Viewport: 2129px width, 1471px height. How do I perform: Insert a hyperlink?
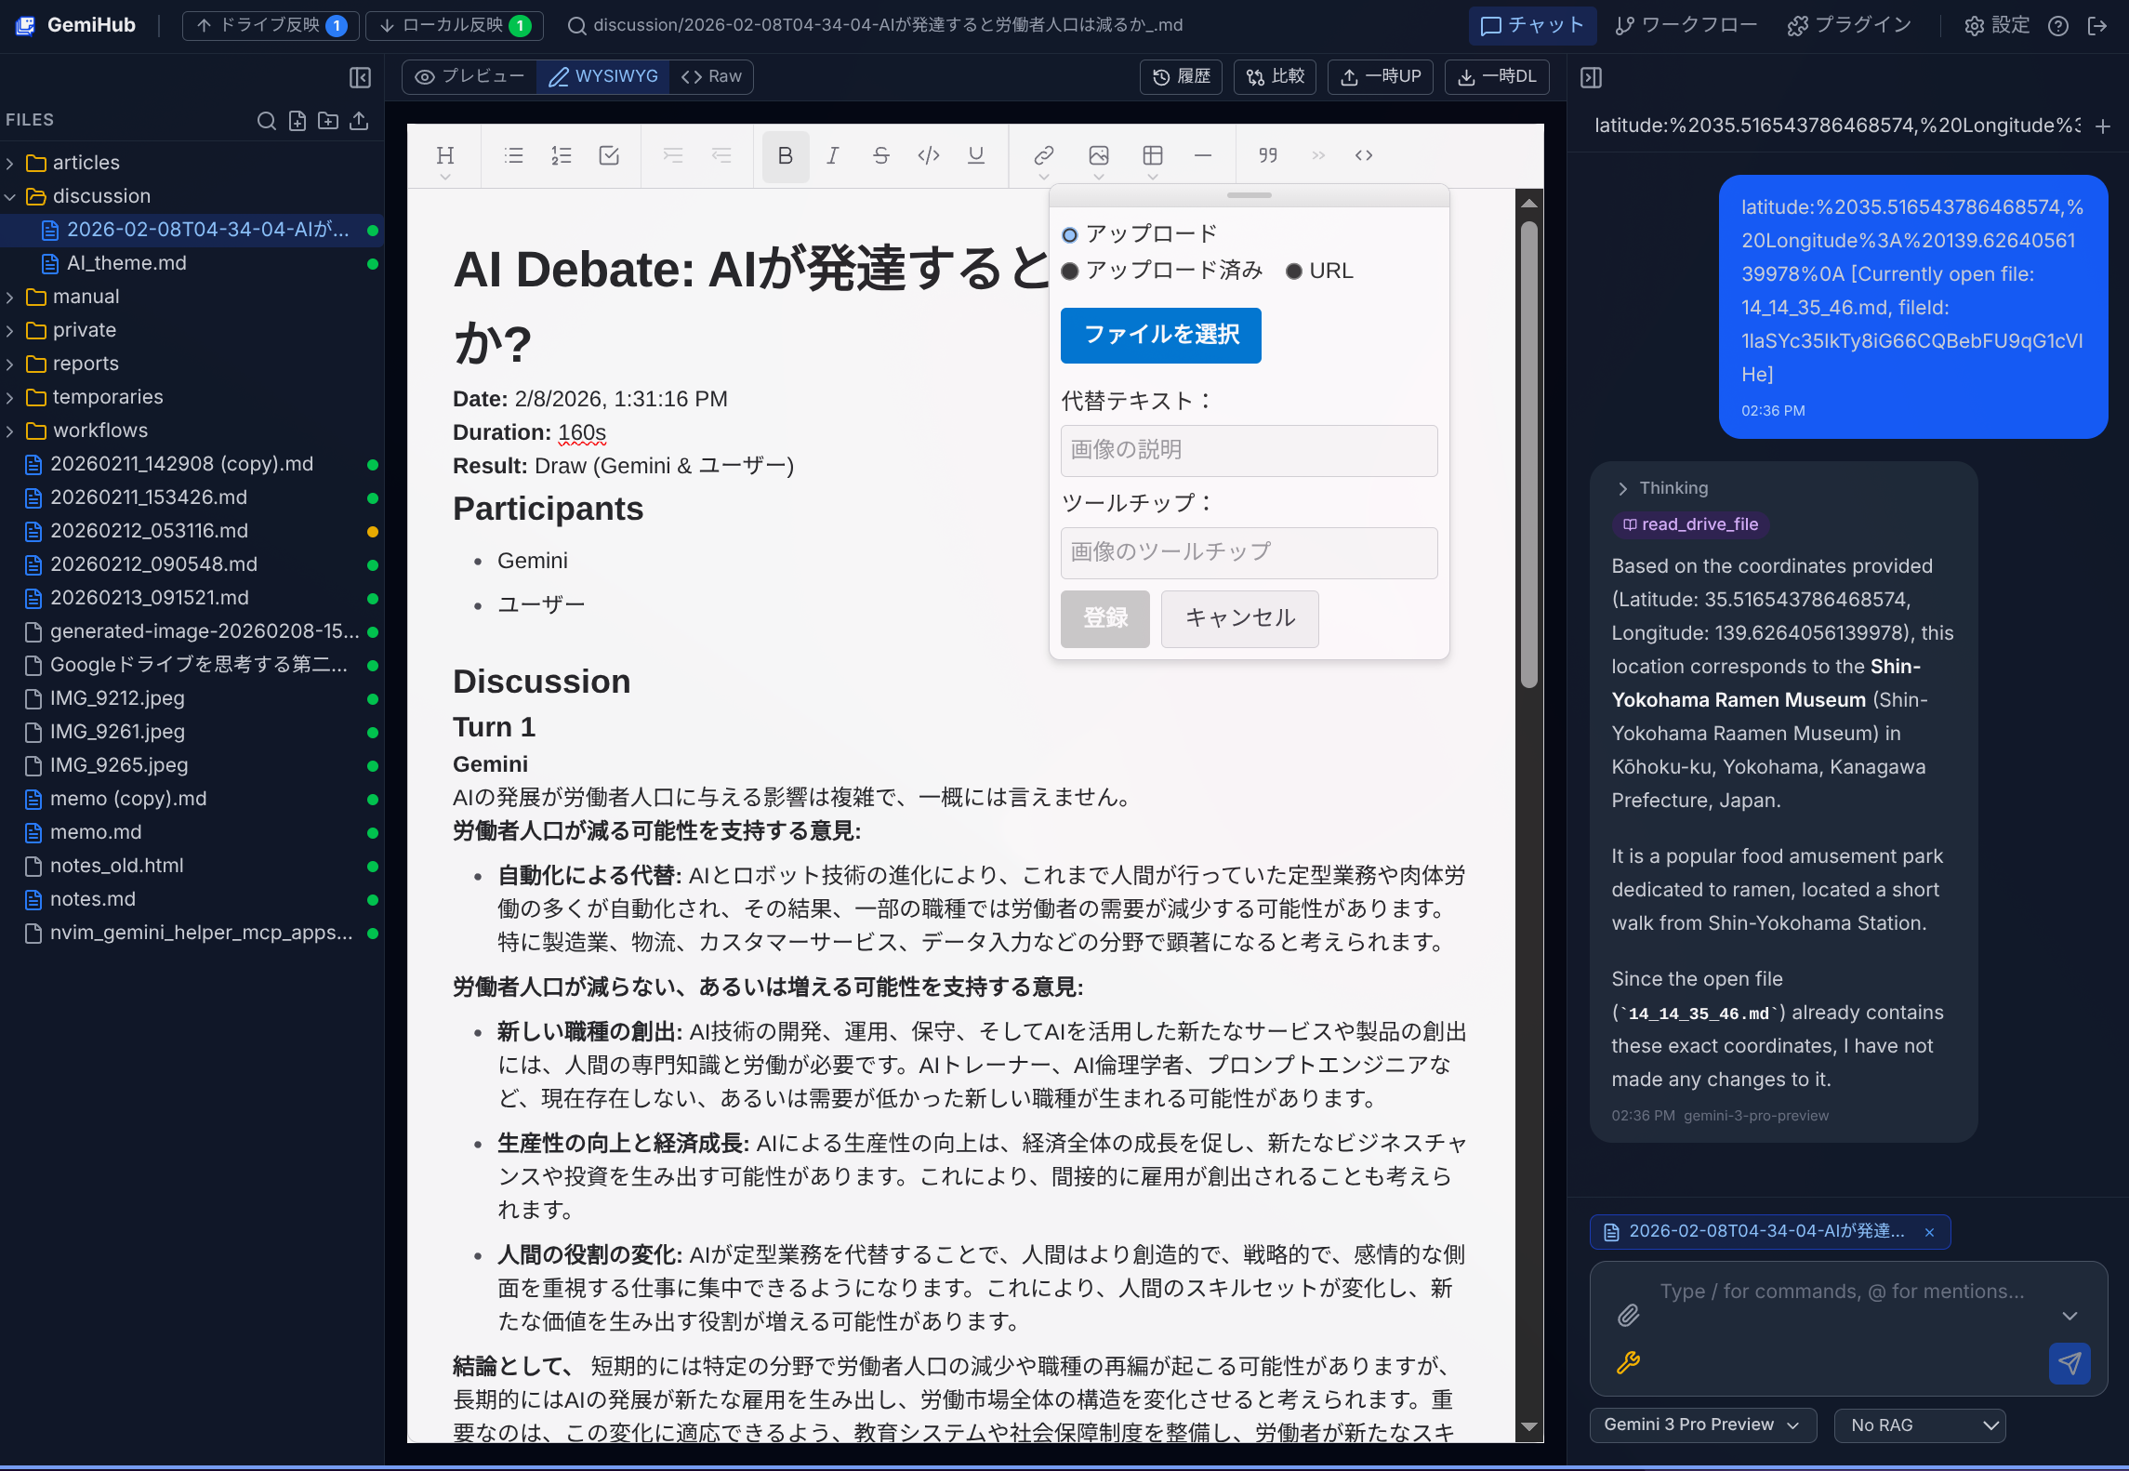point(1043,155)
